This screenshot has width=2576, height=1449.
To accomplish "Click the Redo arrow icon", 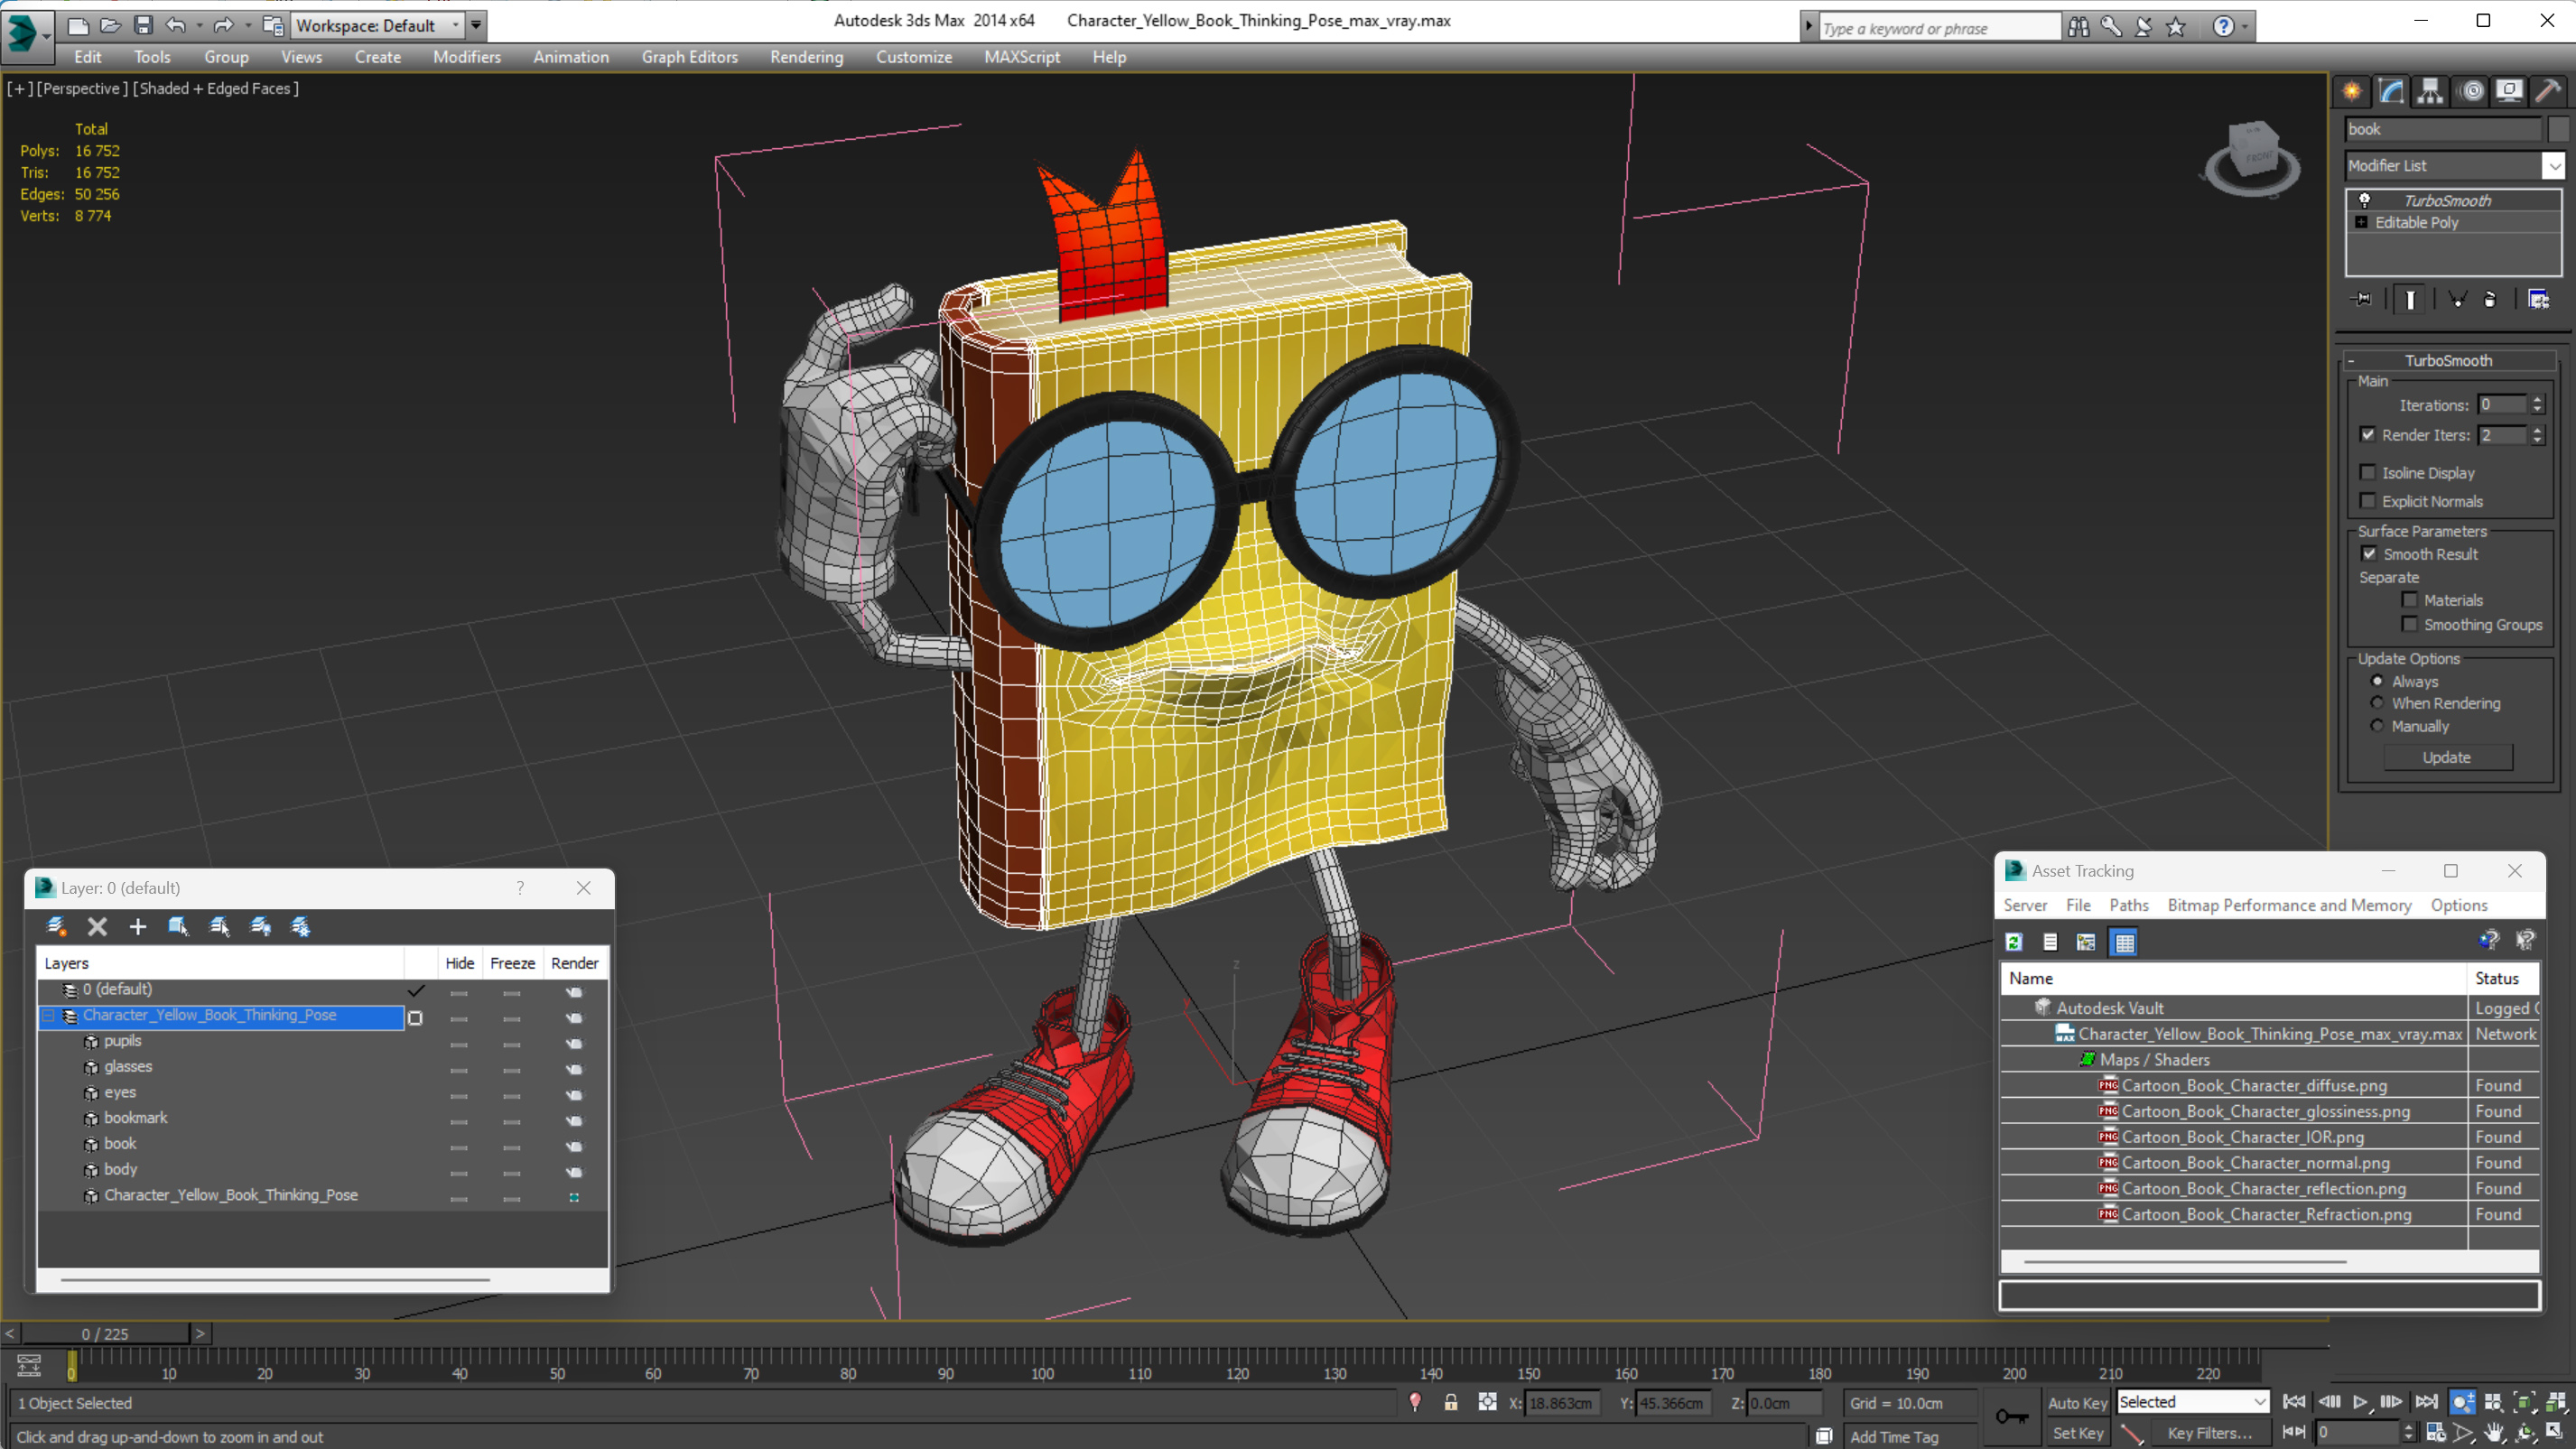I will tap(223, 25).
